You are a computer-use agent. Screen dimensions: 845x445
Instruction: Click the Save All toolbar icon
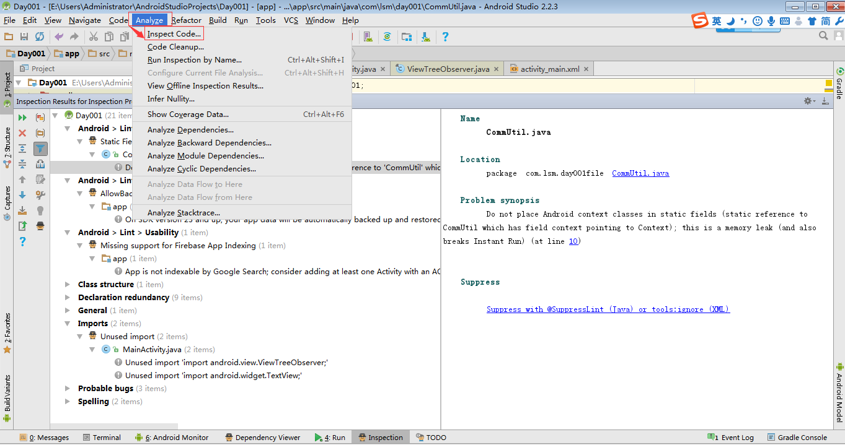coord(24,37)
